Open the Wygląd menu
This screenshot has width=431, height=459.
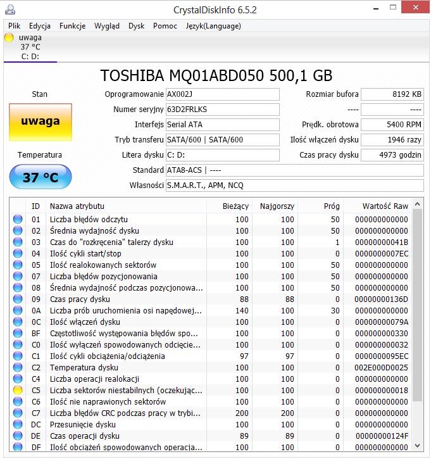(x=107, y=26)
